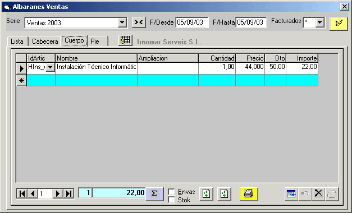Click the yellow printer button
This screenshot has width=352, height=213.
[249, 194]
